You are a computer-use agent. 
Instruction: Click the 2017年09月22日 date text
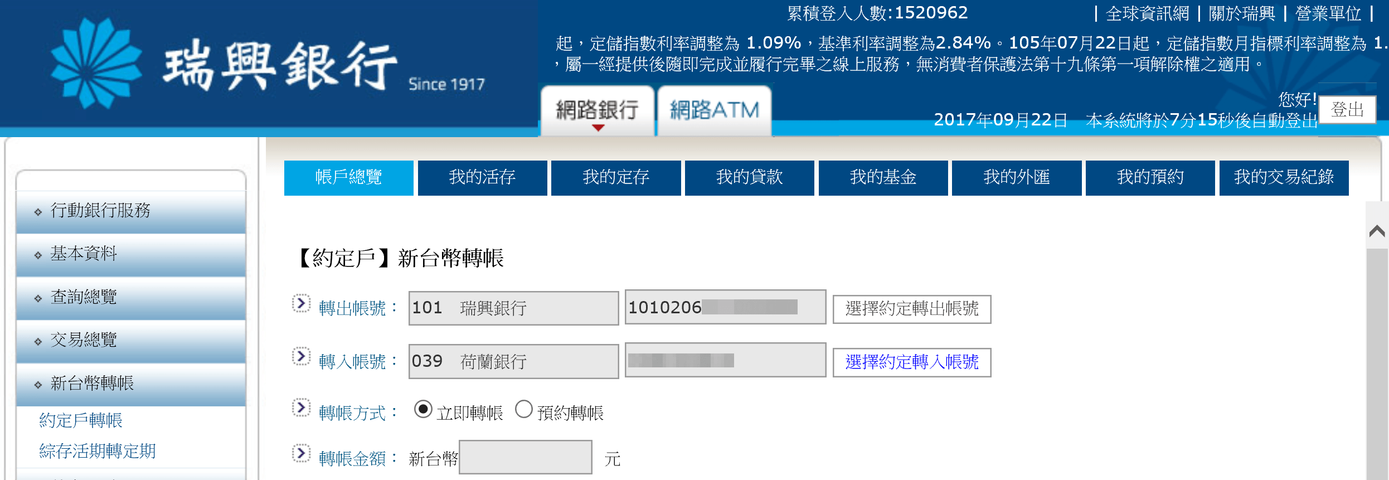[x=1001, y=120]
